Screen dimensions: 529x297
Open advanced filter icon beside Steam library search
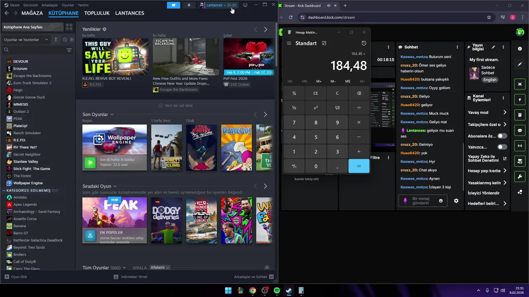(x=69, y=50)
